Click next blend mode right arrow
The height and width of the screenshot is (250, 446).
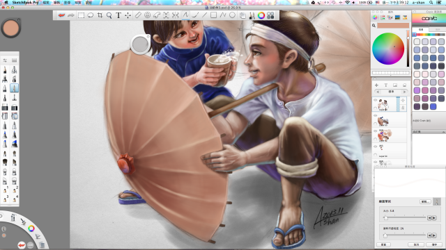pos(404,92)
